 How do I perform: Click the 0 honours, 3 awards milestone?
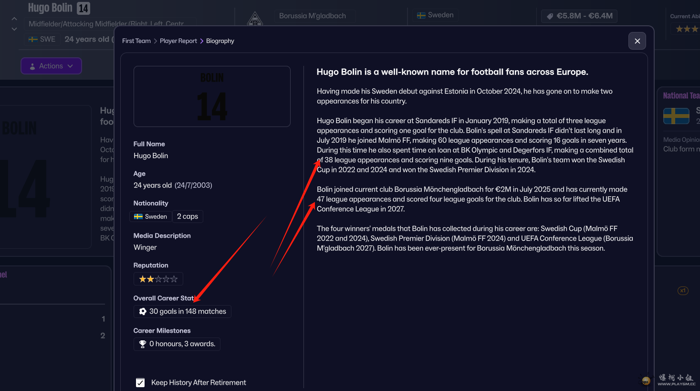point(177,344)
